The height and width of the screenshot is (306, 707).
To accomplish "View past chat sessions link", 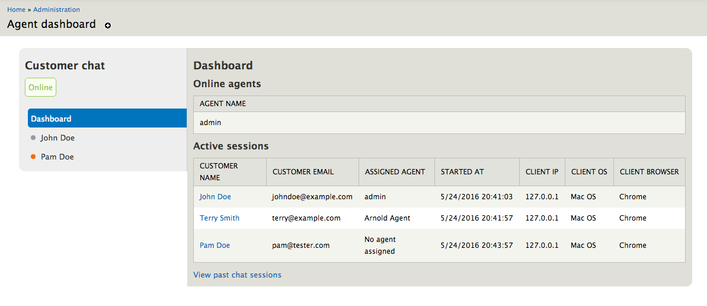I will pos(237,275).
